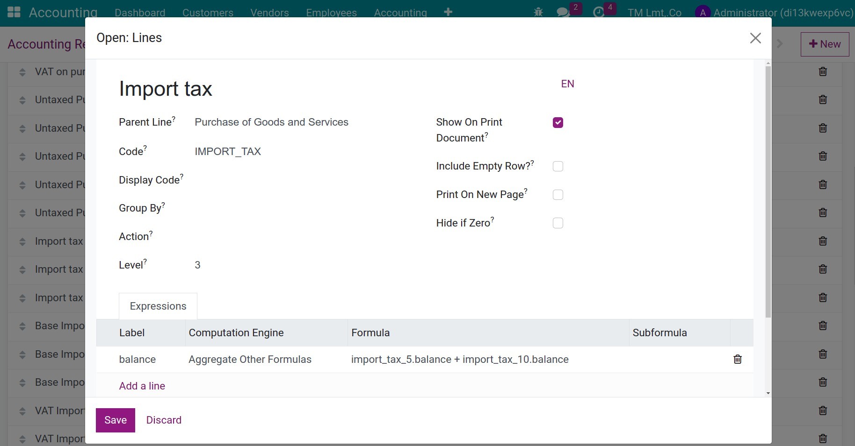
Task: Click trash icon on the bottom VAT Import row
Action: 823,439
